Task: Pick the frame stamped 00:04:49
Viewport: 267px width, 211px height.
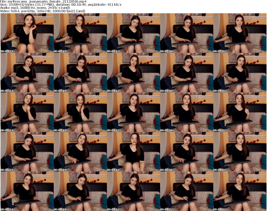Action: tap(80, 112)
